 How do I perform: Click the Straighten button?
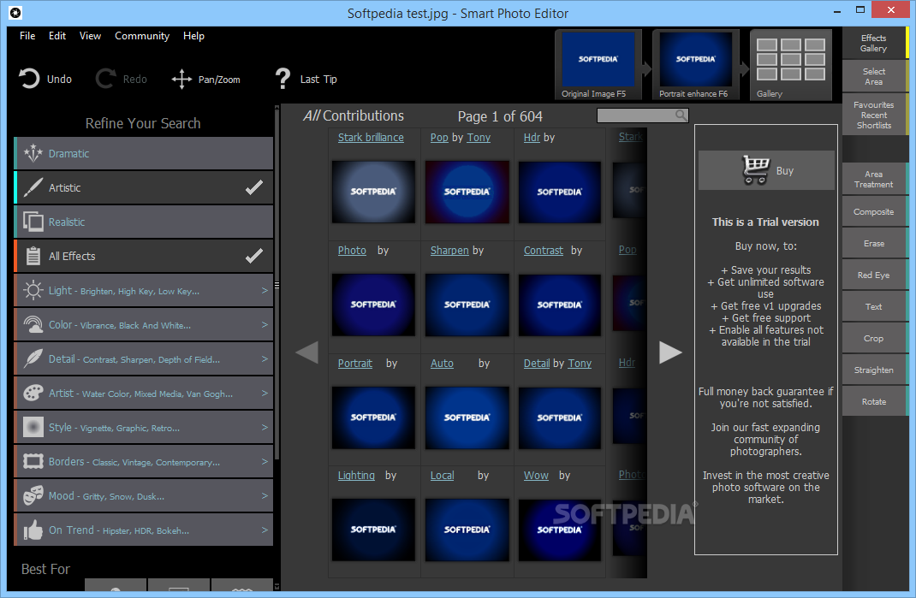874,370
